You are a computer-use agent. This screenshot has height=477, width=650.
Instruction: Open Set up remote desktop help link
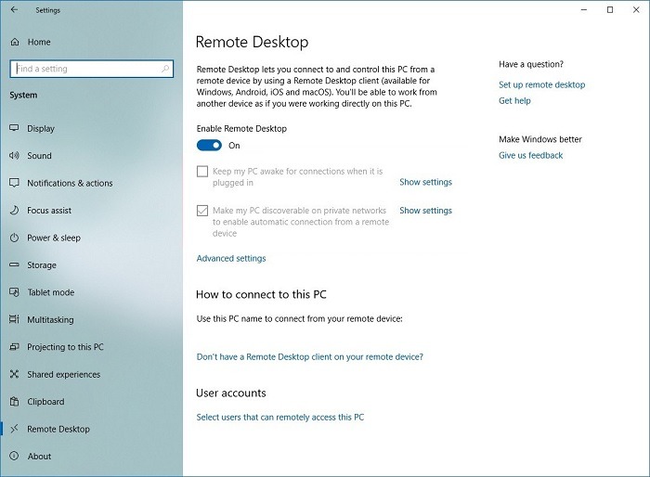(x=541, y=84)
